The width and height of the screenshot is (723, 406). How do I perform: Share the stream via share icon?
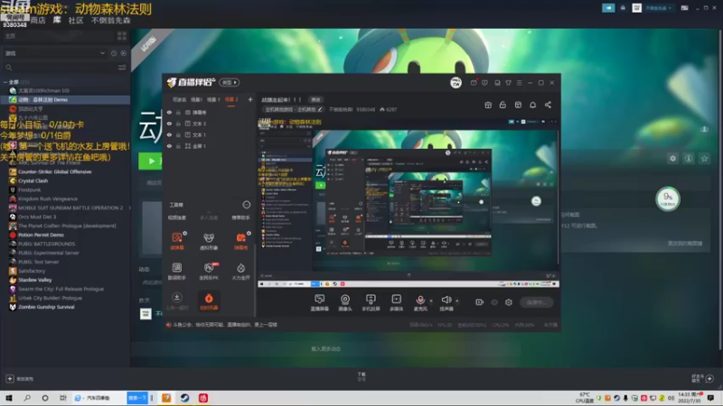coord(548,105)
